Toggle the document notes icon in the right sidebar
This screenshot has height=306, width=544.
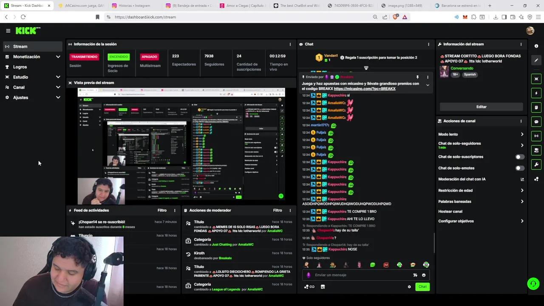[x=536, y=108]
